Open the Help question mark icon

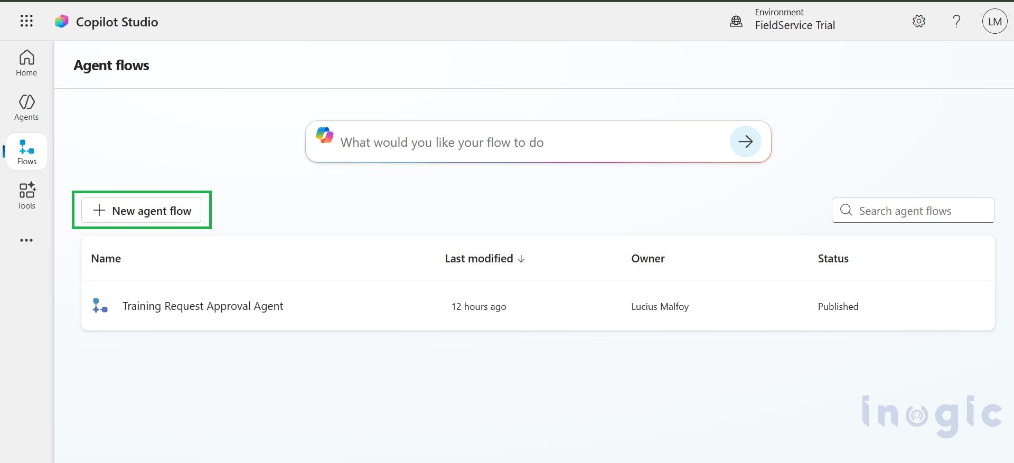coord(956,21)
